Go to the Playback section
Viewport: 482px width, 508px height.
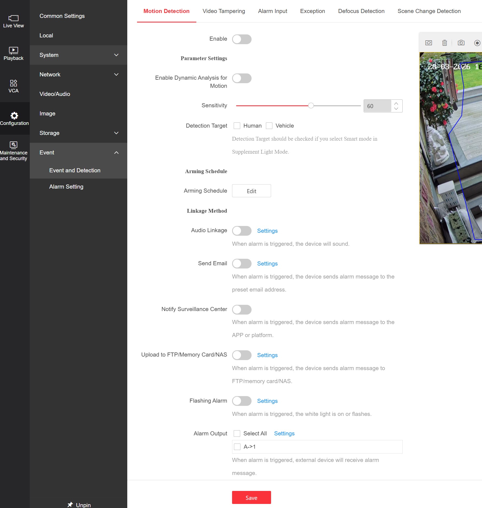[x=14, y=54]
